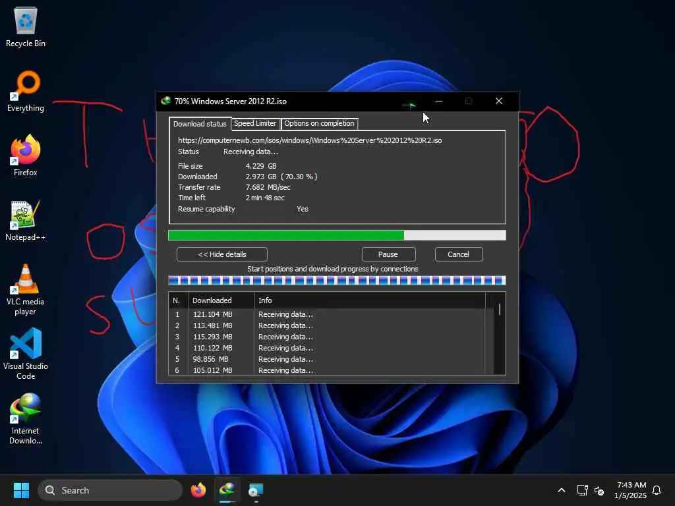Show hidden system tray icons
675x506 pixels.
point(562,490)
